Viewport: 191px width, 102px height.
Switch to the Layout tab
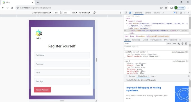coord(145,40)
